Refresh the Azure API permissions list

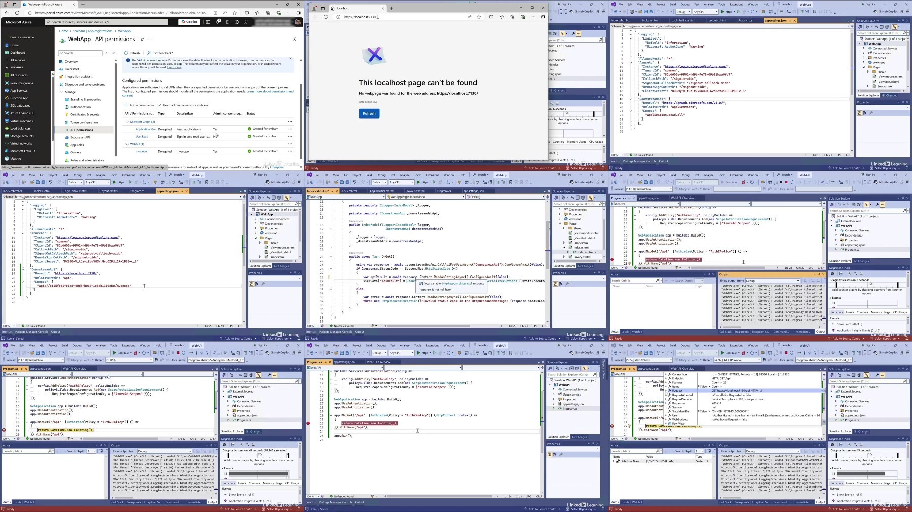tap(132, 53)
